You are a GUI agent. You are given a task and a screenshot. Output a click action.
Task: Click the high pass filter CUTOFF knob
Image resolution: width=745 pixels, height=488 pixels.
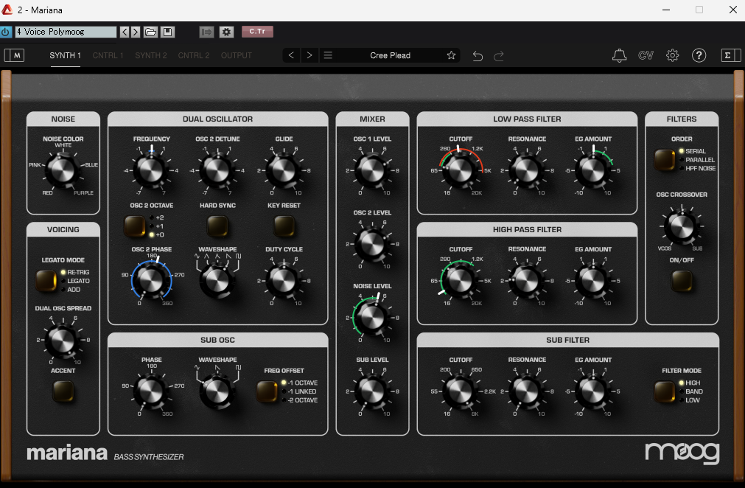[461, 280]
